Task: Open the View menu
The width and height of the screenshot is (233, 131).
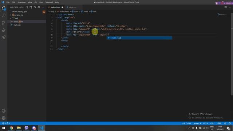Action: tap(30, 3)
